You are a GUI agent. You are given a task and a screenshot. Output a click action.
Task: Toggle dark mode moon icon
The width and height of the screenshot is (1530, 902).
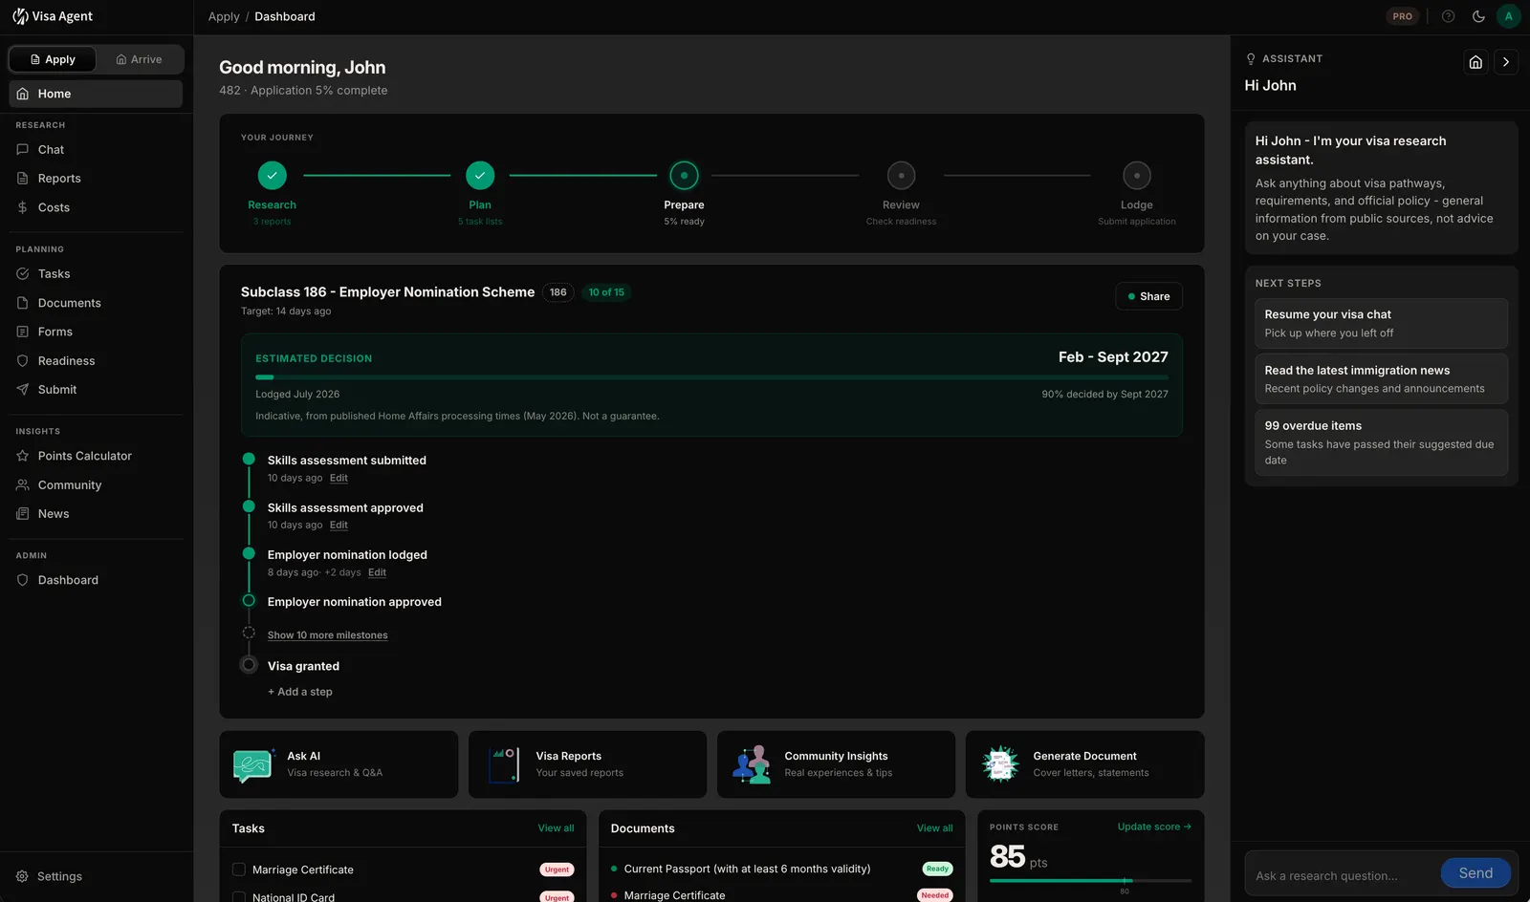[1478, 16]
